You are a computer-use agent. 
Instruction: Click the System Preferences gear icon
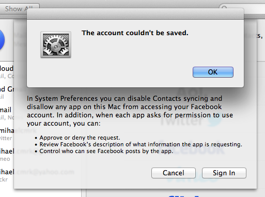(x=56, y=44)
